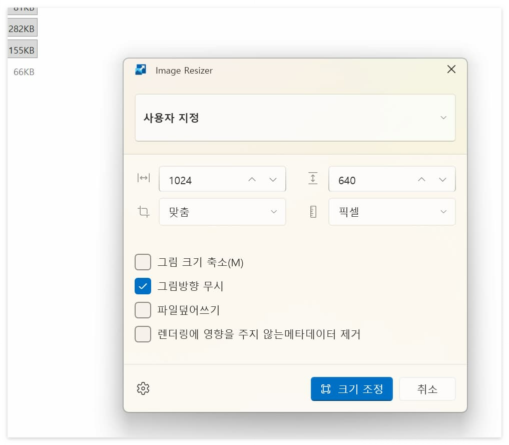Uncheck the 그림방향 무시 option

(143, 286)
